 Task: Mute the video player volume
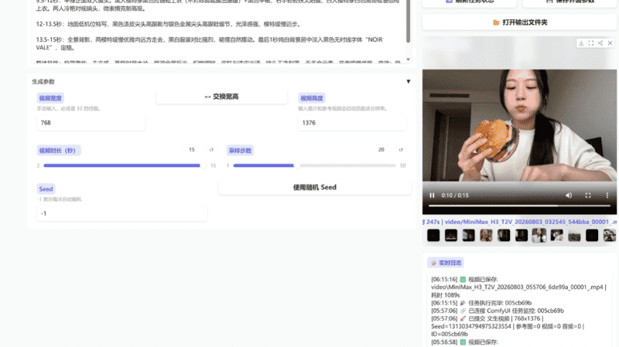(x=569, y=196)
